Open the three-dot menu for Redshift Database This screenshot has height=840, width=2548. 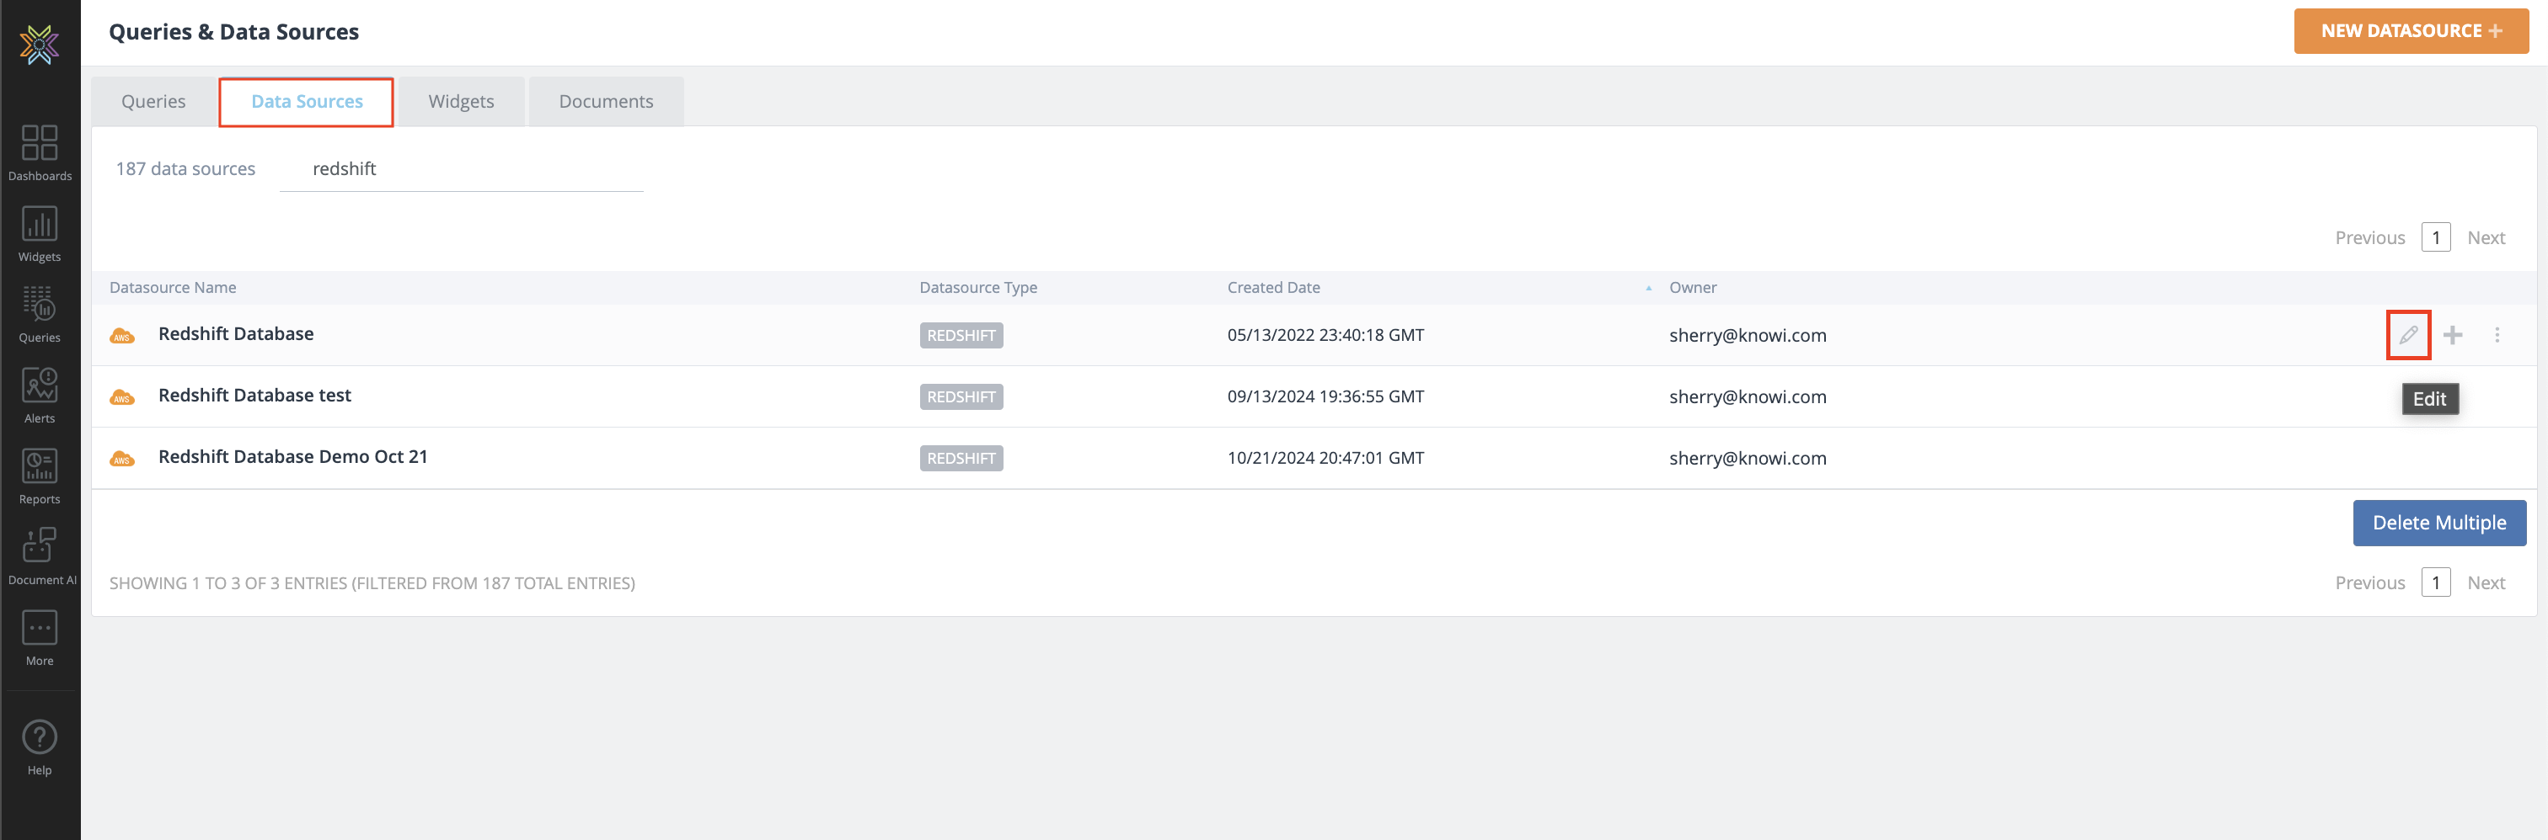pyautogui.click(x=2497, y=335)
